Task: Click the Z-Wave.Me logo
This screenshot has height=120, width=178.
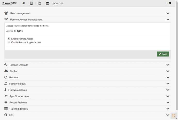Action: [x=9, y=3]
